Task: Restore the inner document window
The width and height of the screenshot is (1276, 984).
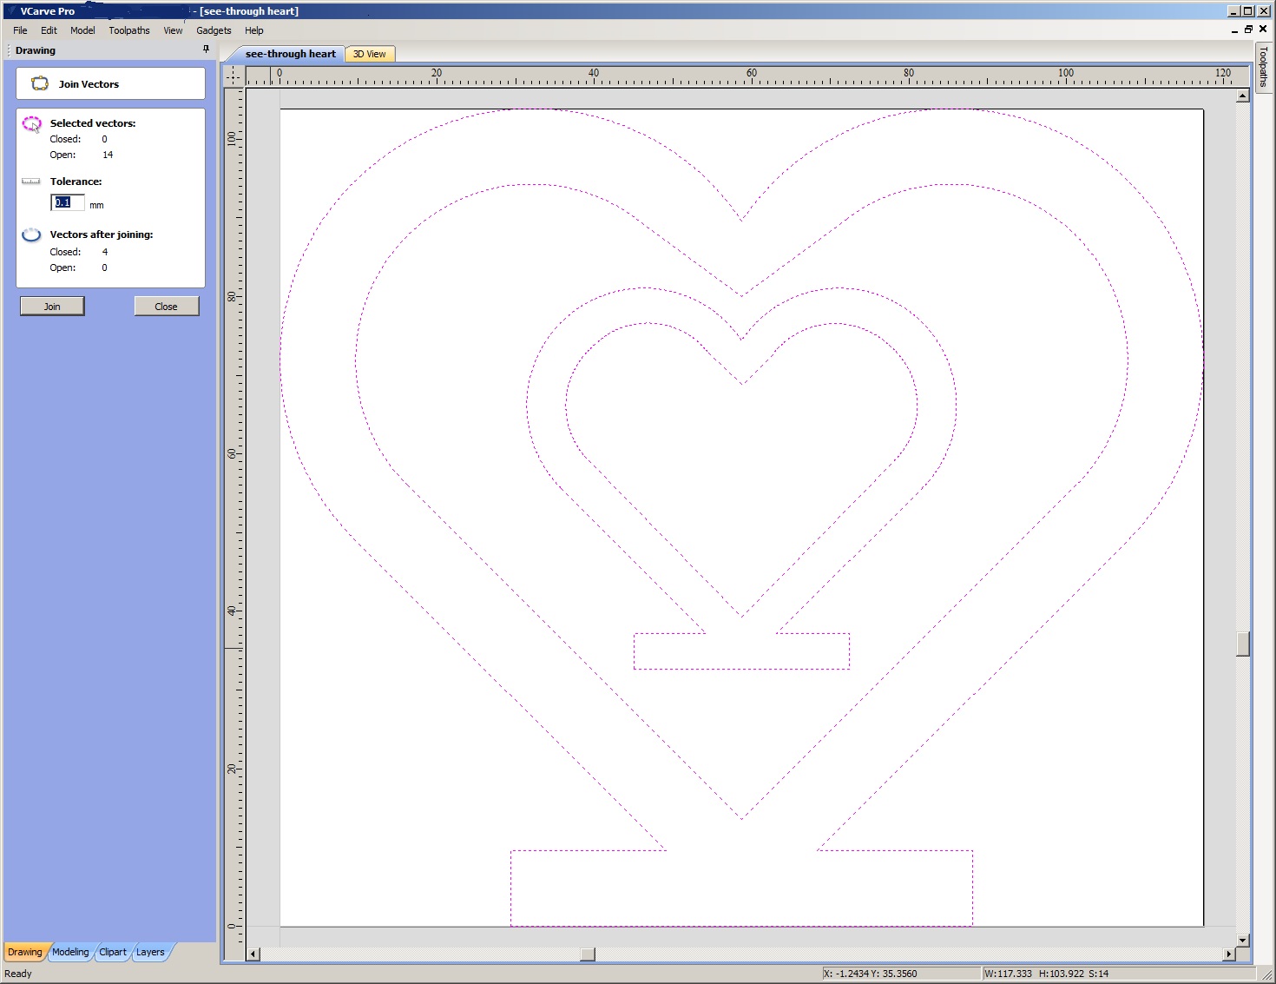Action: click(x=1248, y=30)
